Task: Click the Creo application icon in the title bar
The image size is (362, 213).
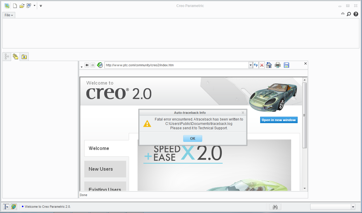Action: pos(7,6)
